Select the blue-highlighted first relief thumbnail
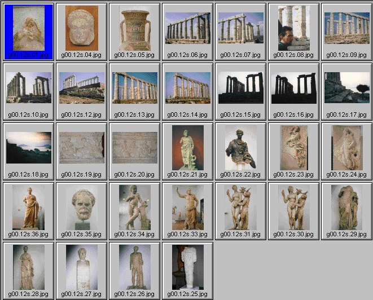Screen dimensions: 373x300 pos(28,28)
